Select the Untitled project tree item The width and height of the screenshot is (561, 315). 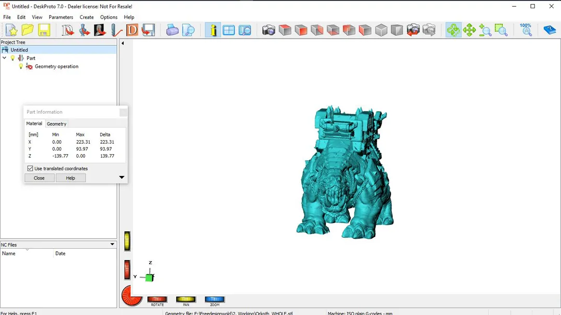(x=58, y=50)
